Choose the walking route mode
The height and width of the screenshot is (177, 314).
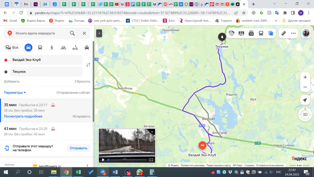tap(51, 47)
